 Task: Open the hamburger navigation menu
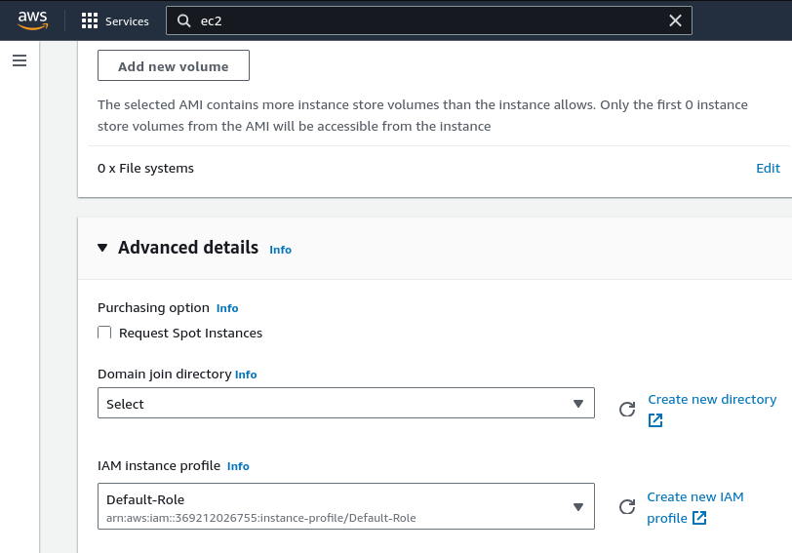click(20, 60)
